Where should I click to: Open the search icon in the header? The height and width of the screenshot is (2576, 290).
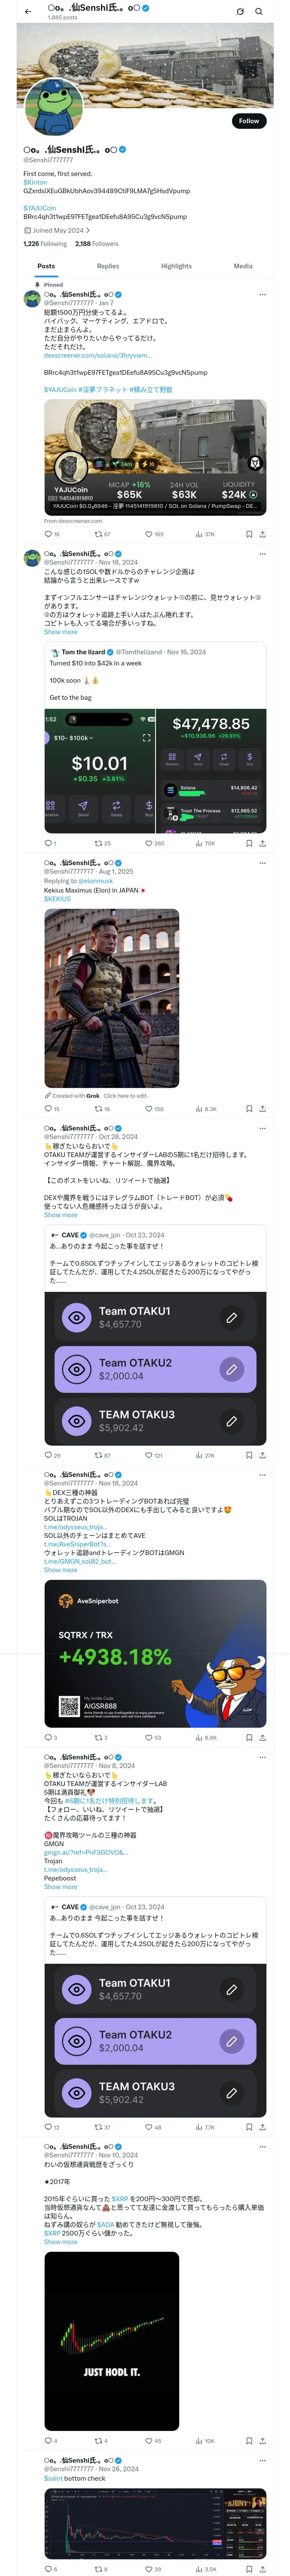click(x=259, y=12)
